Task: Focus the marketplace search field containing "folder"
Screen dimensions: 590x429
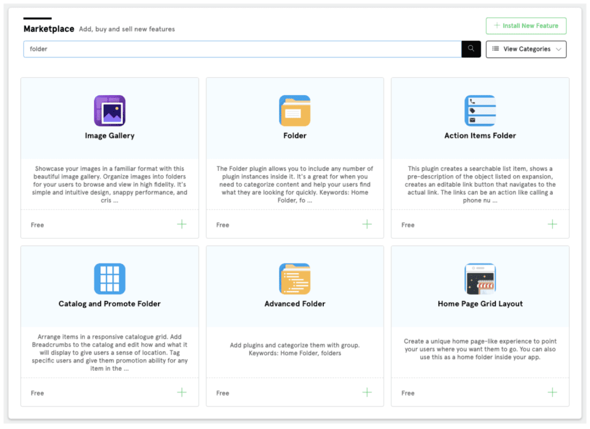Action: click(x=242, y=50)
